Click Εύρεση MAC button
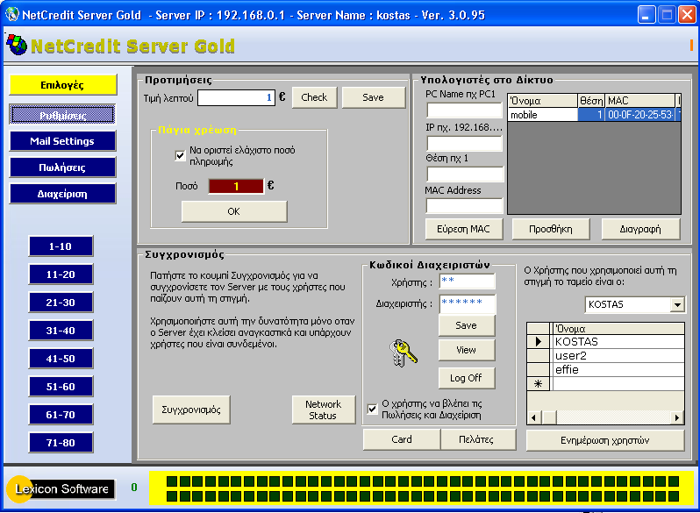 (463, 229)
